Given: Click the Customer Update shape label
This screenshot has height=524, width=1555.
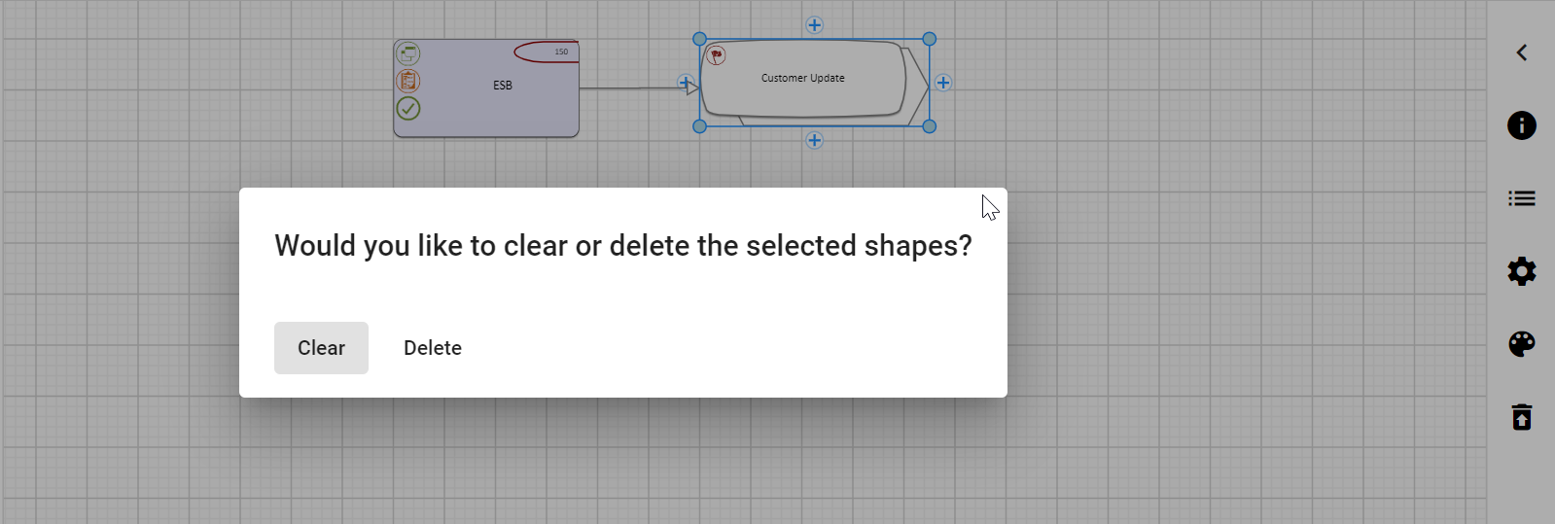Looking at the screenshot, I should pyautogui.click(x=802, y=78).
